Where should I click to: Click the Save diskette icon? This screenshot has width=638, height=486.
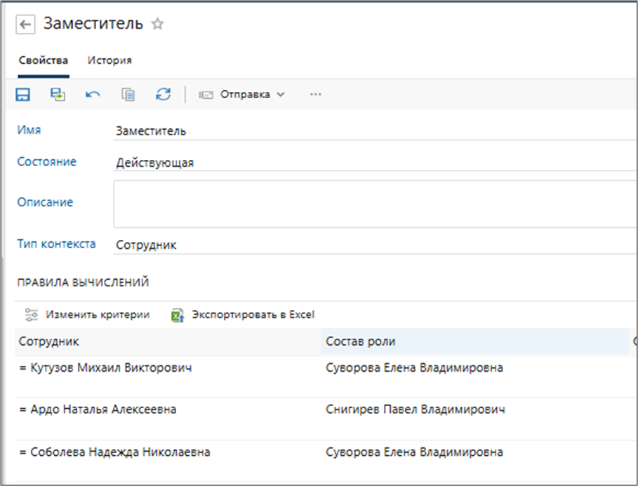tap(23, 95)
